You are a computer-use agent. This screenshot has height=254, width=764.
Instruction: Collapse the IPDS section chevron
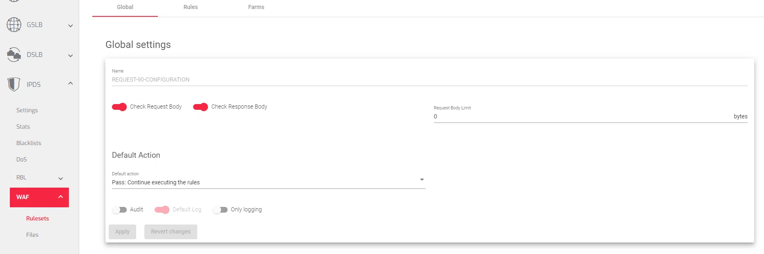71,84
